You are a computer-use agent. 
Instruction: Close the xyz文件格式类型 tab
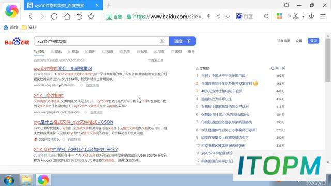97,5
